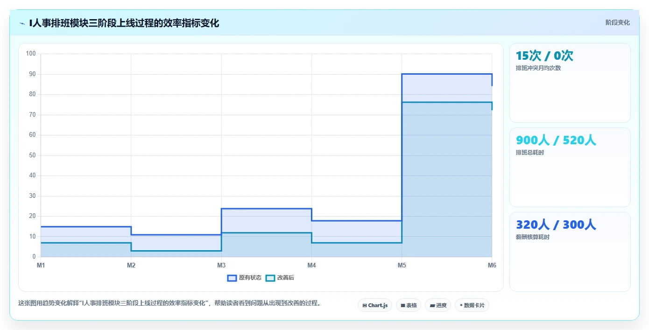This screenshot has height=330, width=649.
Task: Click the M4 axis label
Action: (311, 265)
